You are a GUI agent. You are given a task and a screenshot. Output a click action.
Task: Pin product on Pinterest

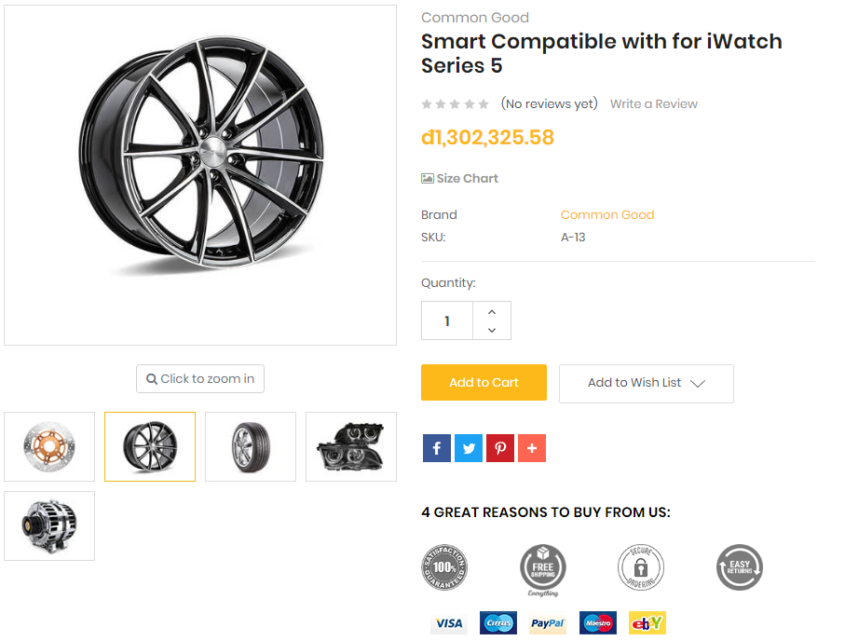click(x=500, y=448)
